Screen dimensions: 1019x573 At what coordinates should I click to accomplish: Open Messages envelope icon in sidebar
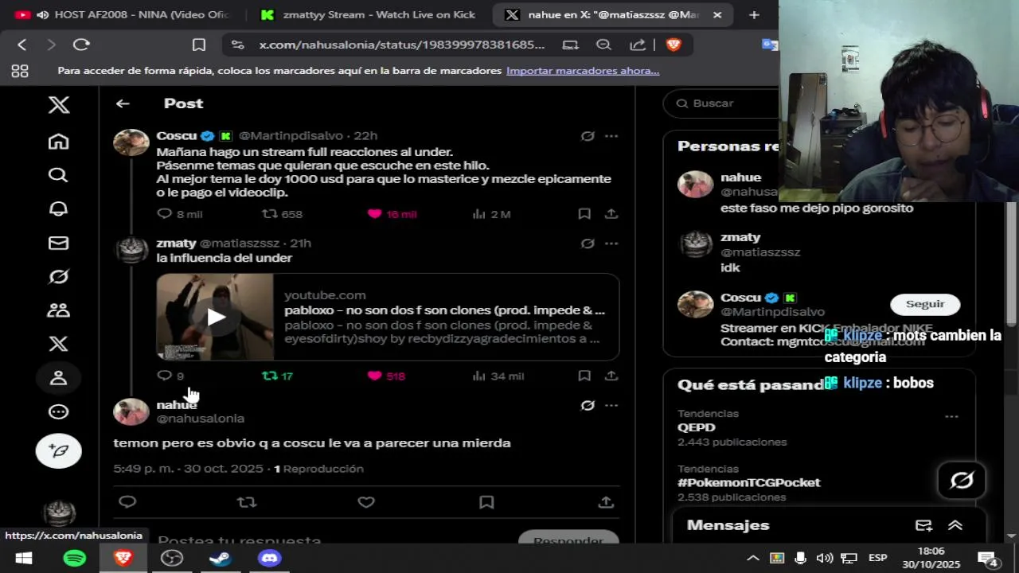58,243
